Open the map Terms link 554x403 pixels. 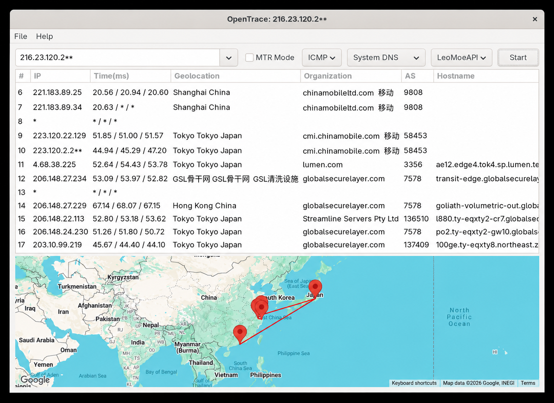click(528, 383)
